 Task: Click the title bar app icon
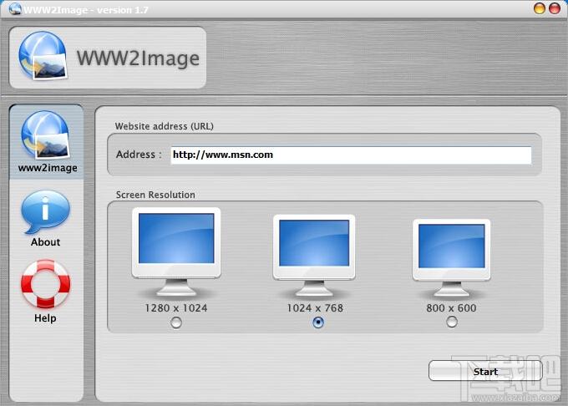[15, 8]
